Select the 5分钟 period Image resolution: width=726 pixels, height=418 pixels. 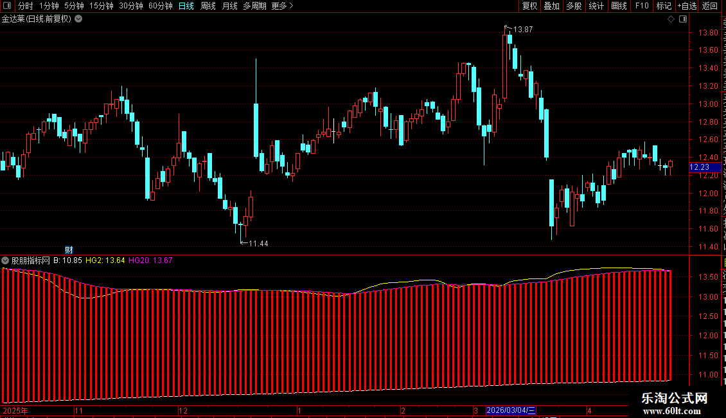click(74, 6)
